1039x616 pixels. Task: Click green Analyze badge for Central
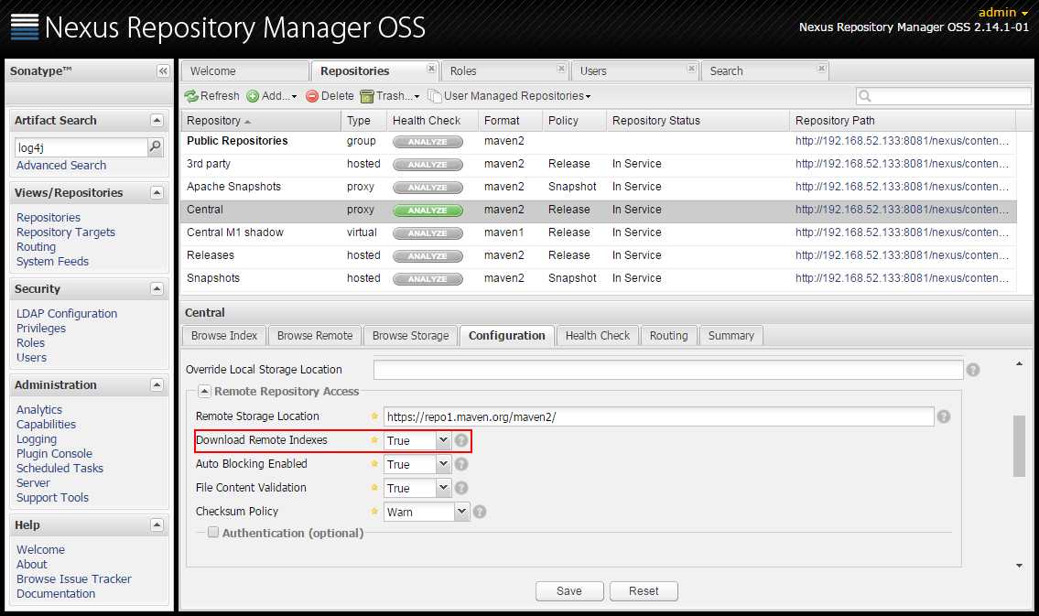[x=428, y=210]
